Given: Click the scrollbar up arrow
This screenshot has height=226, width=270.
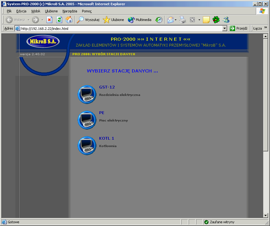Looking at the screenshot, I should (x=265, y=36).
